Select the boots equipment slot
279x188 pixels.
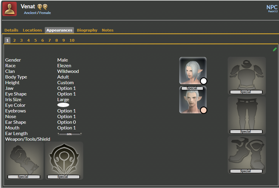(x=246, y=155)
